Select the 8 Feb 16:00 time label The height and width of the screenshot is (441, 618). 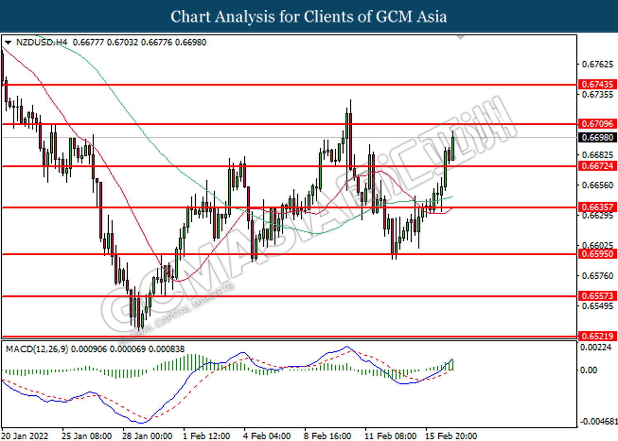click(x=328, y=436)
